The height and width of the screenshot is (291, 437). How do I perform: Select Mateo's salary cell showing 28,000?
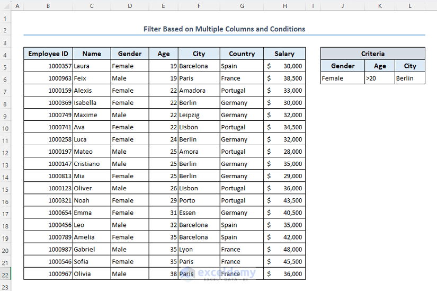click(284, 152)
